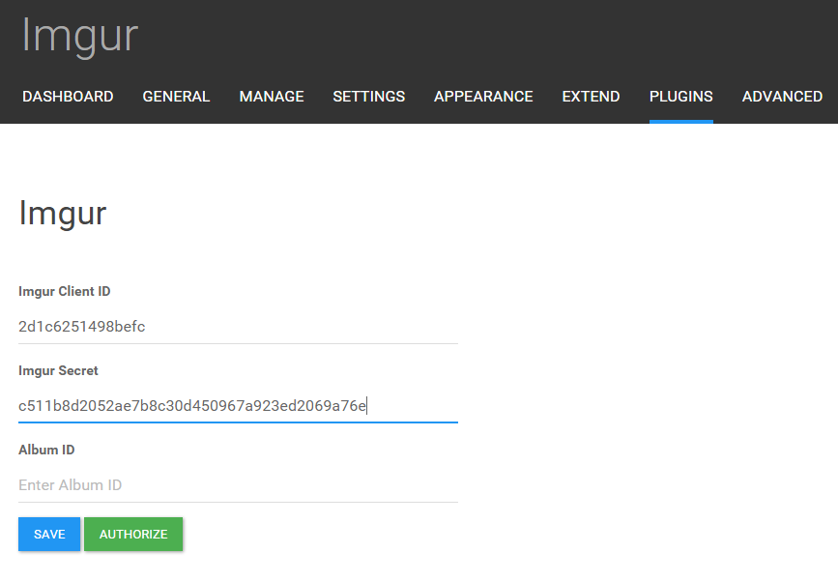Click the Save button
This screenshot has width=838, height=582.
[49, 534]
